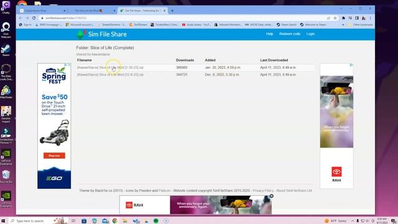The height and width of the screenshot is (224, 398).
Task: Open the Microsoft account bookmark
Action: (80, 25)
